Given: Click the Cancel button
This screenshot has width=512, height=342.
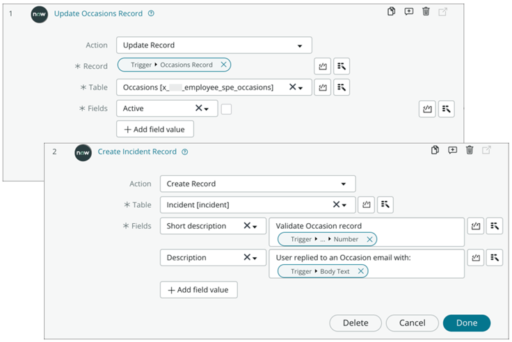Looking at the screenshot, I should pyautogui.click(x=412, y=323).
